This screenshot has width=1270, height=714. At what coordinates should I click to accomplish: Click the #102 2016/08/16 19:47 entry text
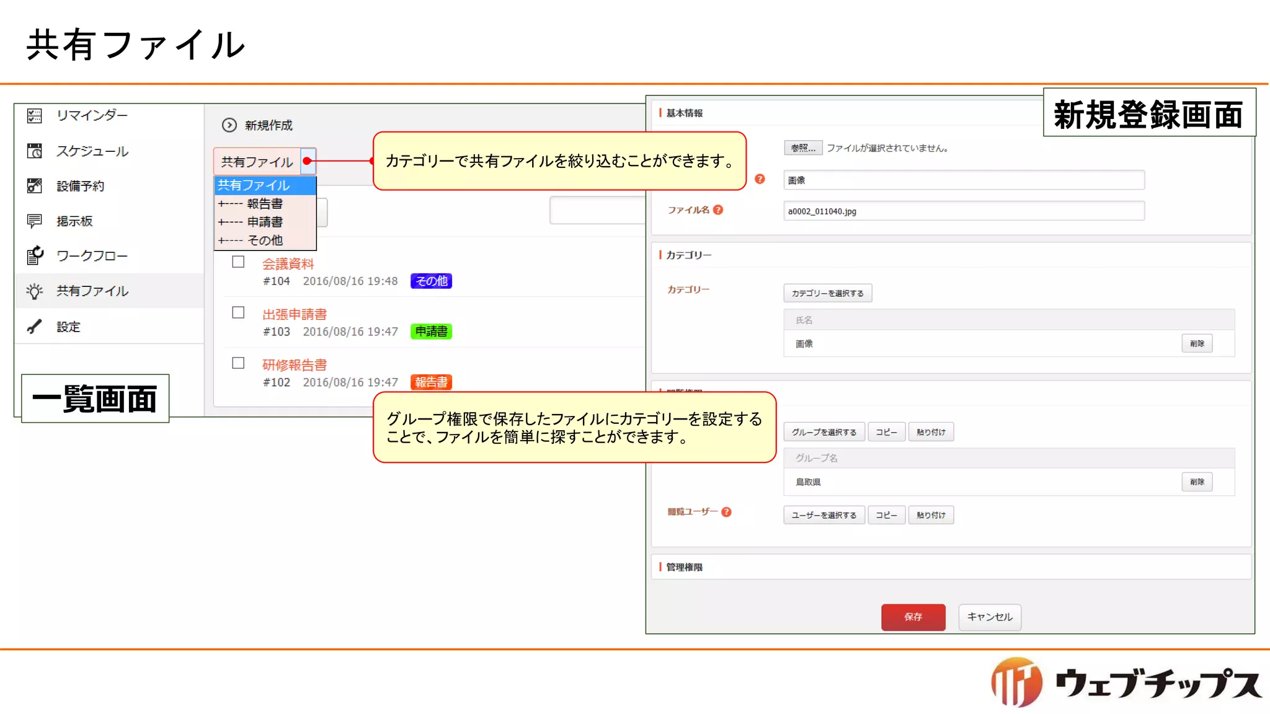(x=331, y=382)
